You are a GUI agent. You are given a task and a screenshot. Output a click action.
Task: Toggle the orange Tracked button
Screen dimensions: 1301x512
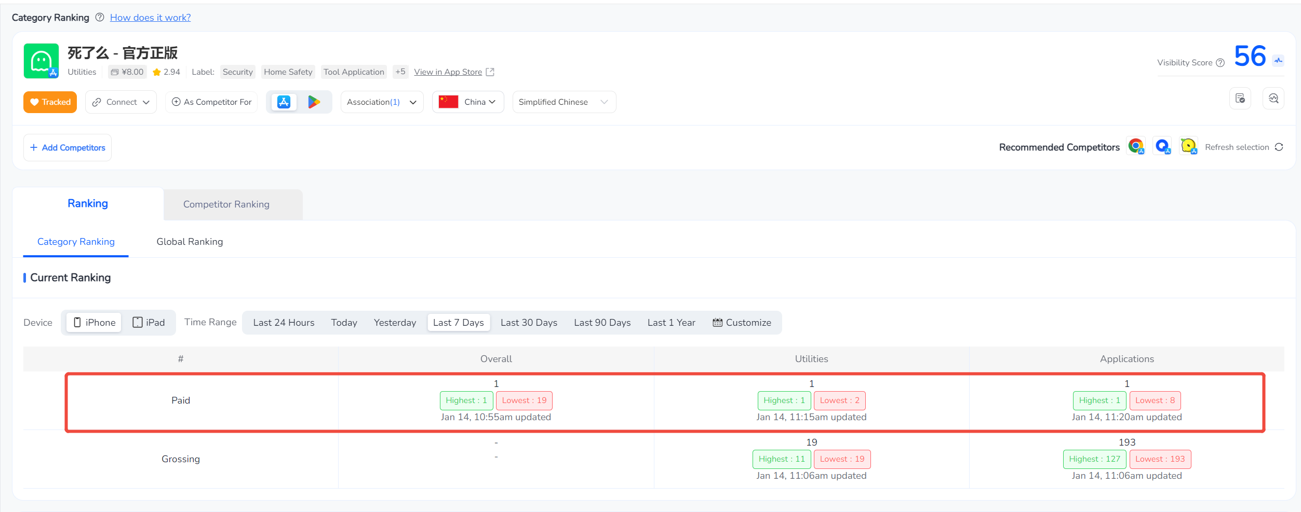click(50, 102)
